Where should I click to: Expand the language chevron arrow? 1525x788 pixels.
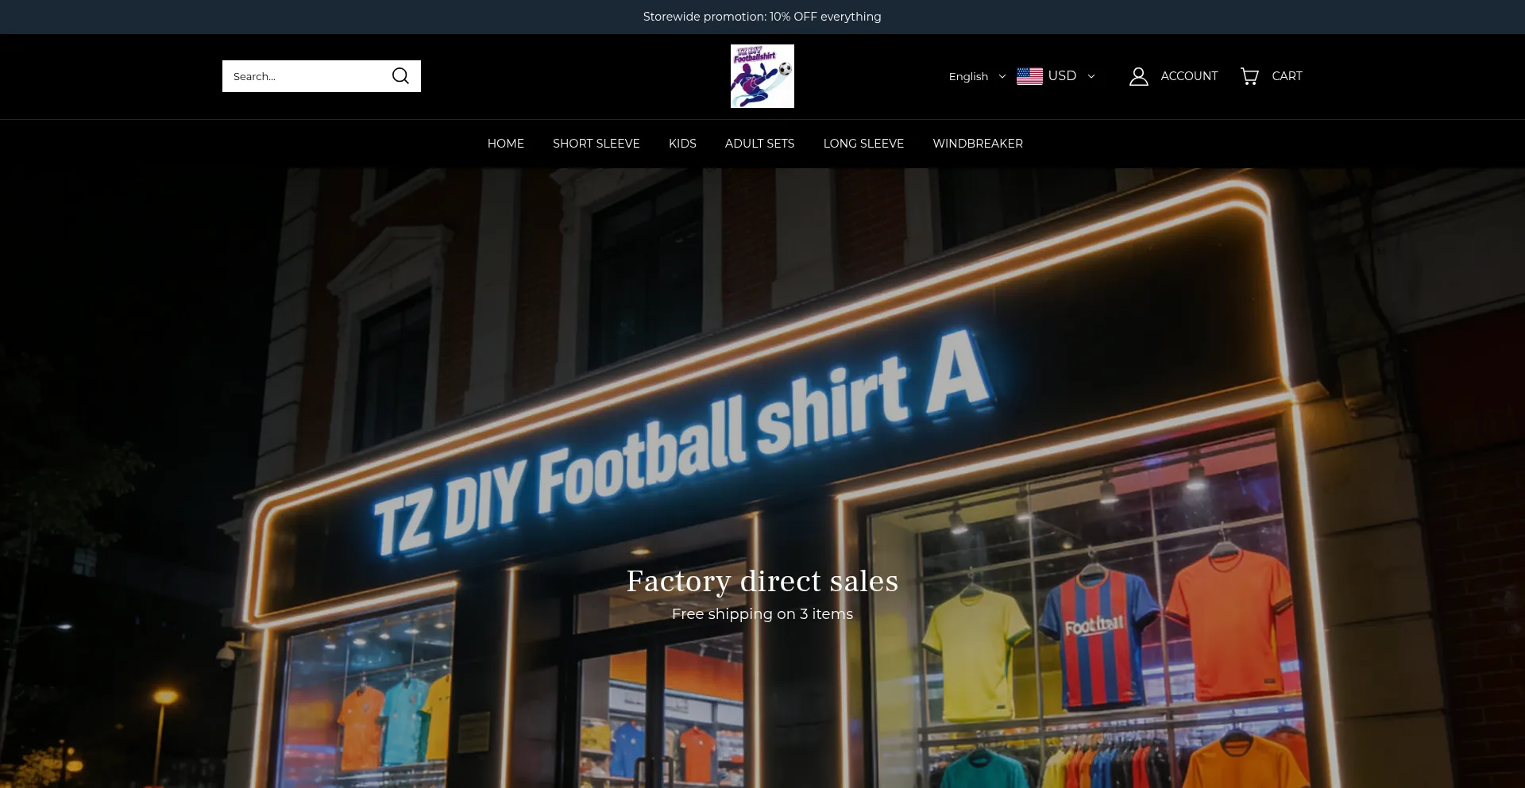coord(1004,76)
